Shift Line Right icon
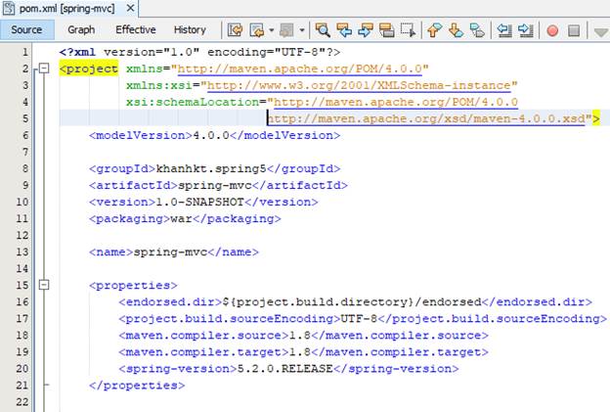The image size is (610, 412). coord(526,30)
